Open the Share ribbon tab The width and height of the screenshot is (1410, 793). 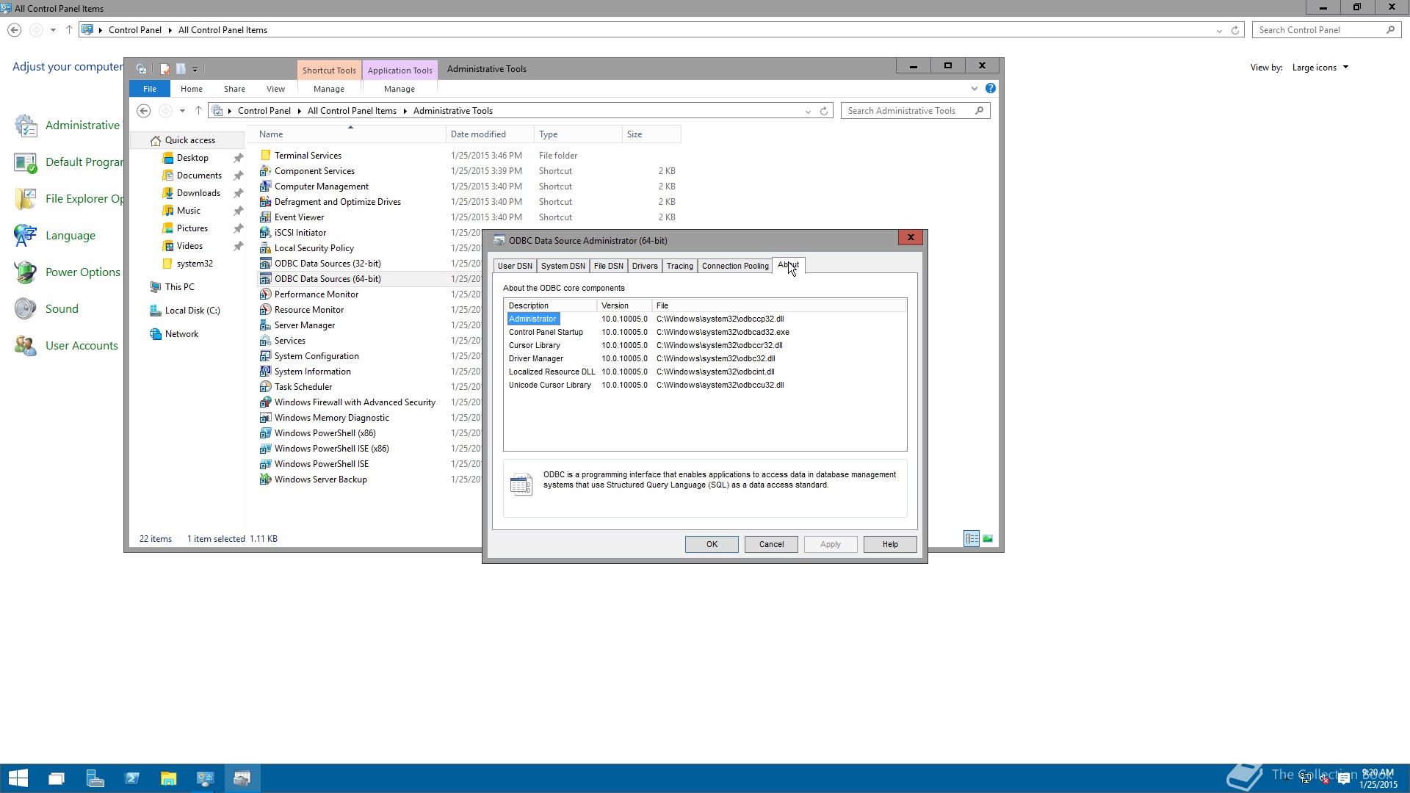[235, 89]
